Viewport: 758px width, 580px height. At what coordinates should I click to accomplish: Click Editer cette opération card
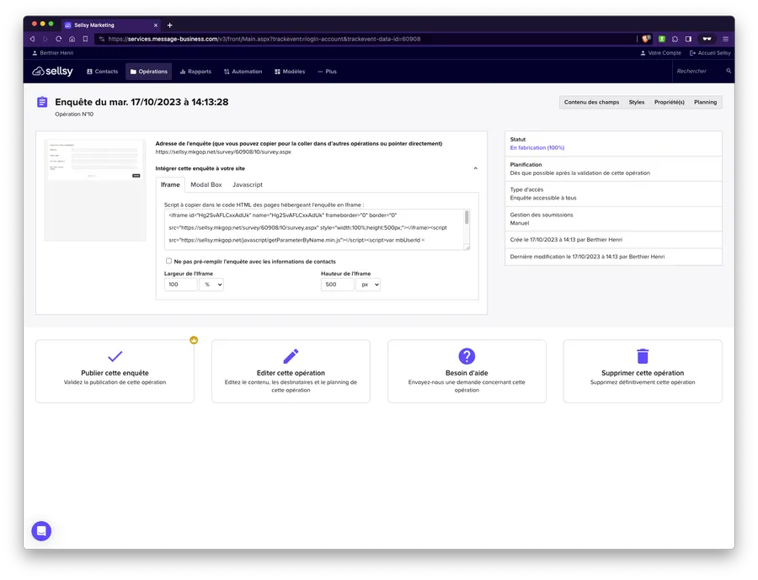click(x=291, y=371)
